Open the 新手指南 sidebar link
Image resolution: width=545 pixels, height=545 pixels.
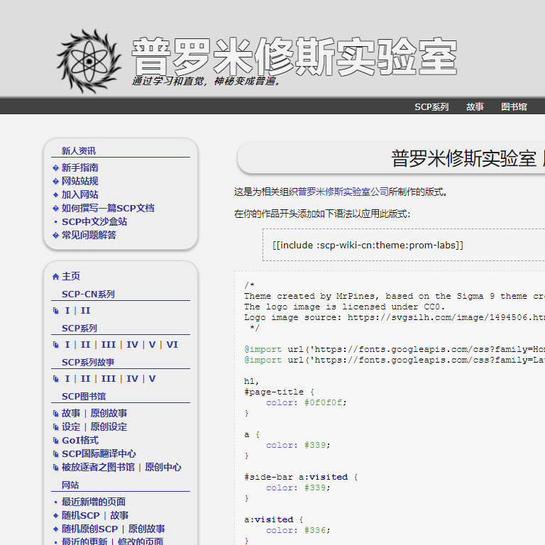point(79,167)
